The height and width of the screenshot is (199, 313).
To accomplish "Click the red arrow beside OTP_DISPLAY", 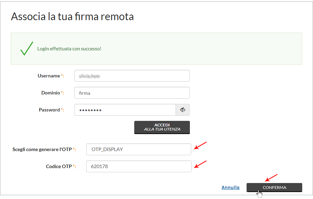I will click(x=200, y=146).
